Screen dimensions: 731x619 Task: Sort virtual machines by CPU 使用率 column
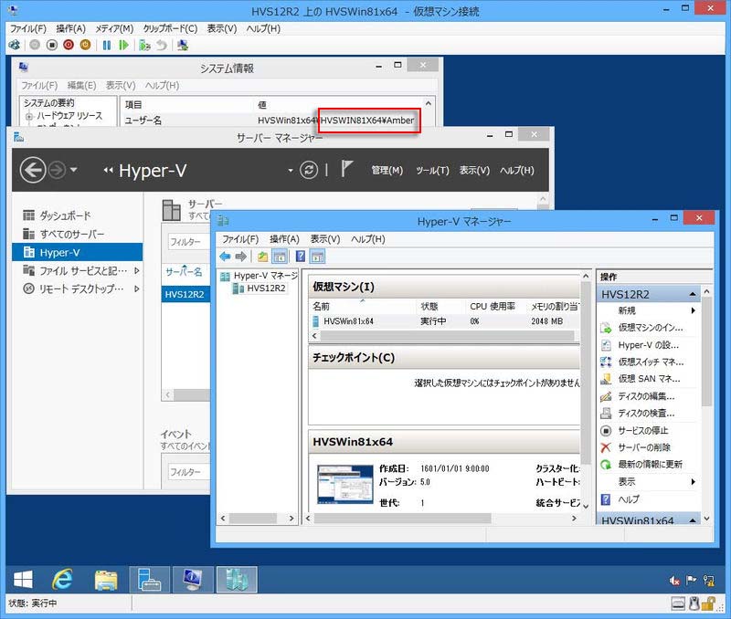[x=493, y=307]
